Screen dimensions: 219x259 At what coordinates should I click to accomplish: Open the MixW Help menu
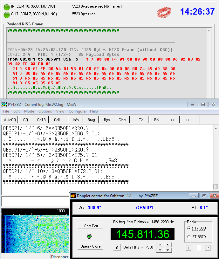tap(94, 111)
